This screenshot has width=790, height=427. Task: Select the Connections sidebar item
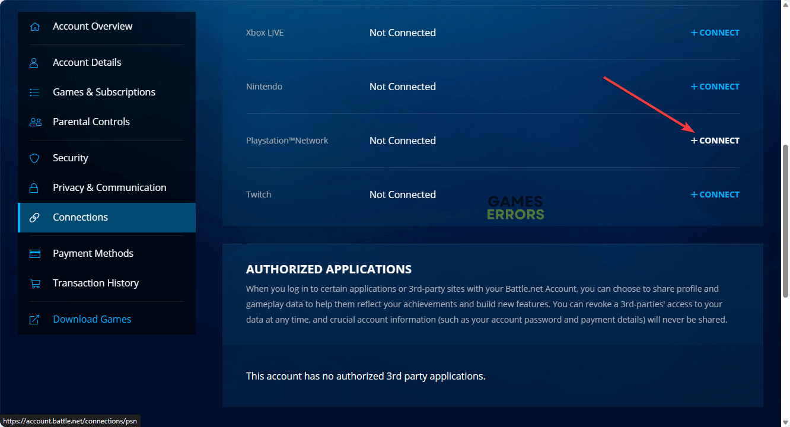tap(107, 218)
